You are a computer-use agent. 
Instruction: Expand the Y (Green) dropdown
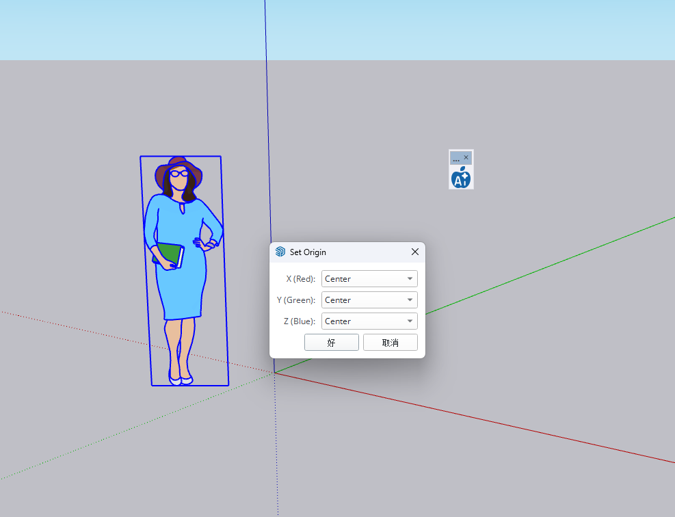[369, 300]
